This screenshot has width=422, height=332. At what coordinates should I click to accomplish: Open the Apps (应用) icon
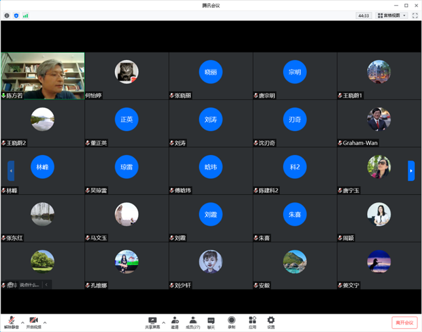tap(252, 322)
